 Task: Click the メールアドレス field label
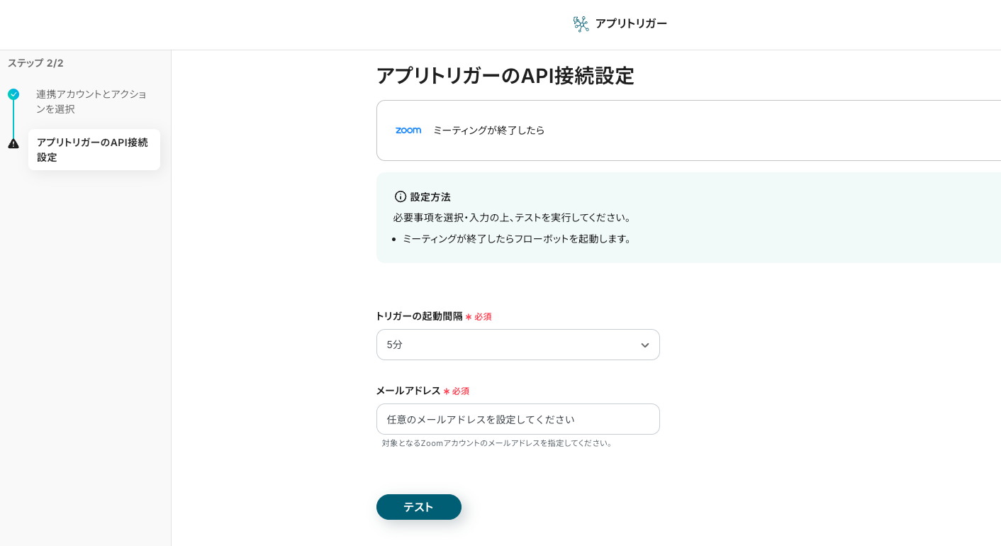(x=408, y=391)
